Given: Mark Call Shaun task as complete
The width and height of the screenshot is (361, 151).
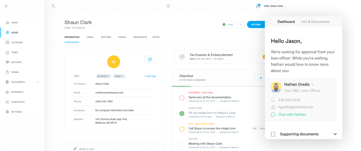Looking at the screenshot, I should point(182,129).
